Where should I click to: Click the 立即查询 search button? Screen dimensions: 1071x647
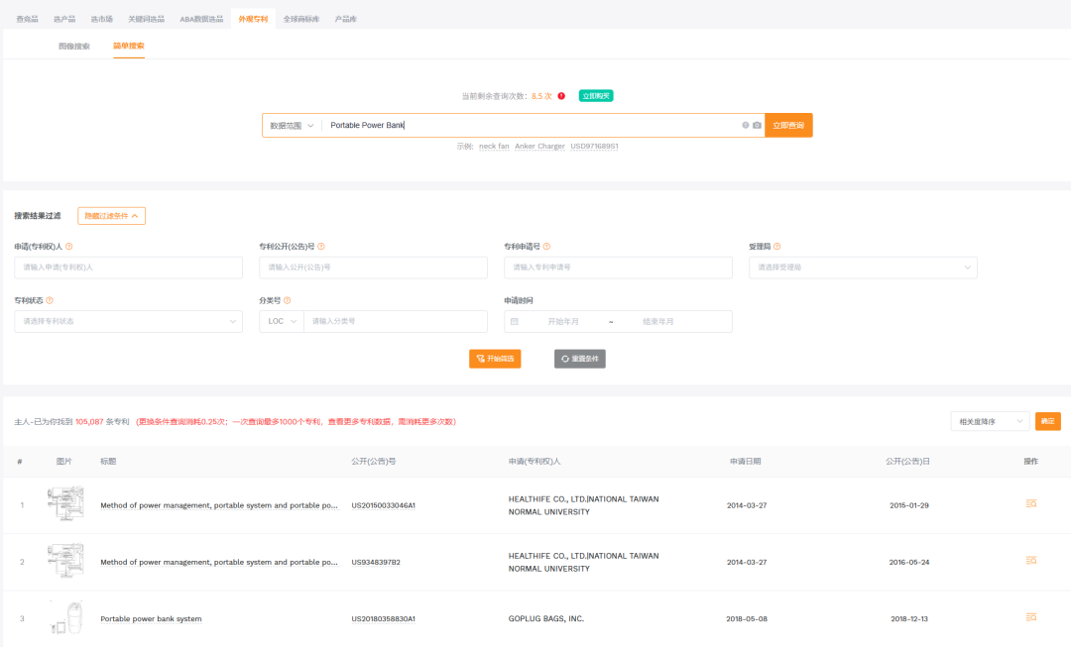[x=788, y=126]
